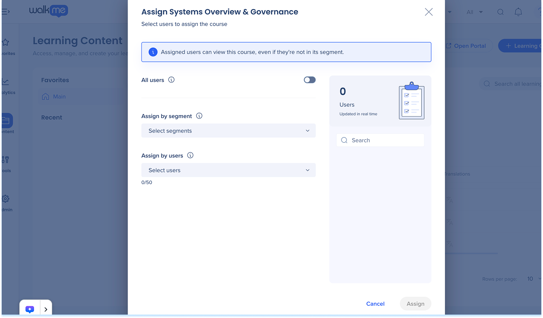Screen dimensions: 543x318
Task: Select Main under Favorites
Action: click(x=59, y=97)
